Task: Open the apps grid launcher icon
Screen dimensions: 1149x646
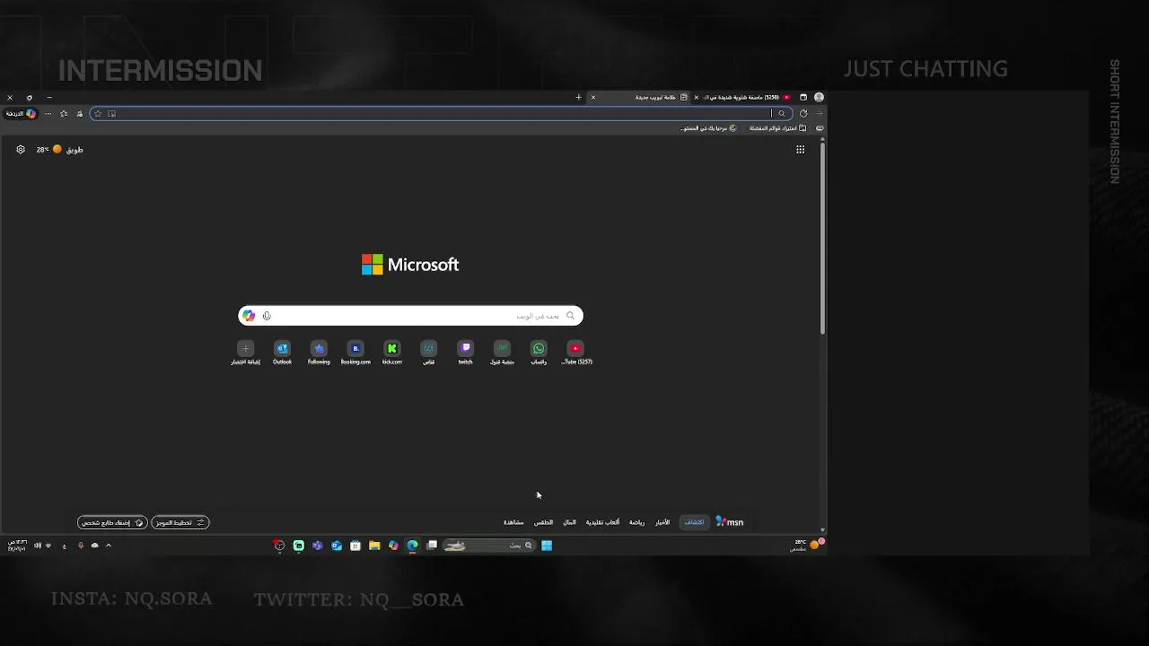Action: point(800,150)
